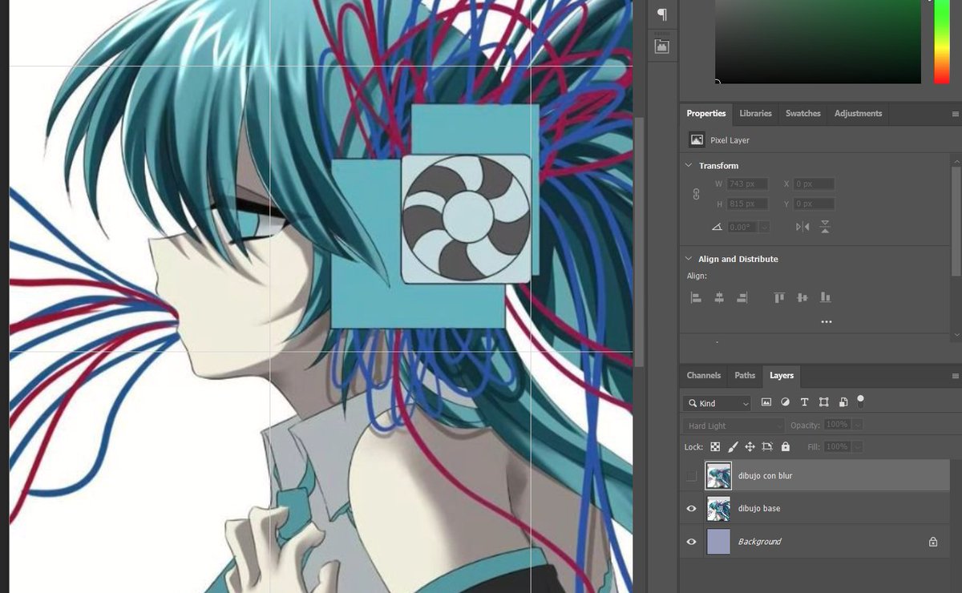
Task: Filter layers by smart objects
Action: click(x=843, y=402)
